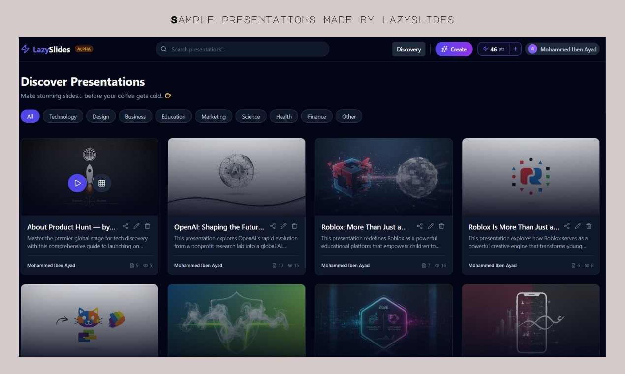Image resolution: width=625 pixels, height=374 pixels.
Task: Select the All category tab
Action: 30,116
